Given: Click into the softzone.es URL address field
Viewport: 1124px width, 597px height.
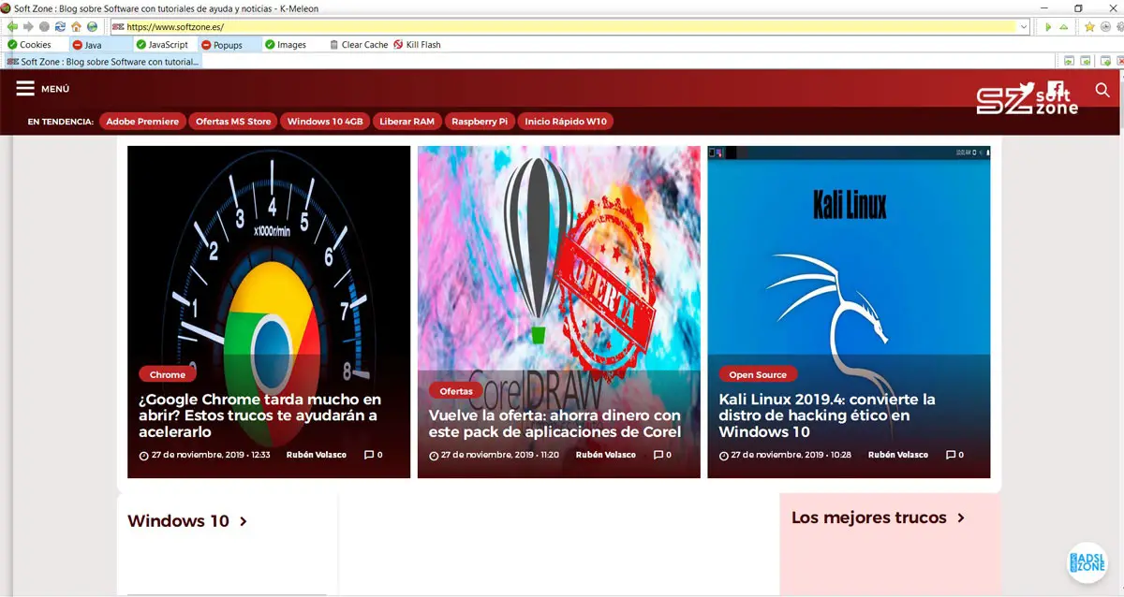Looking at the screenshot, I should click(x=571, y=27).
